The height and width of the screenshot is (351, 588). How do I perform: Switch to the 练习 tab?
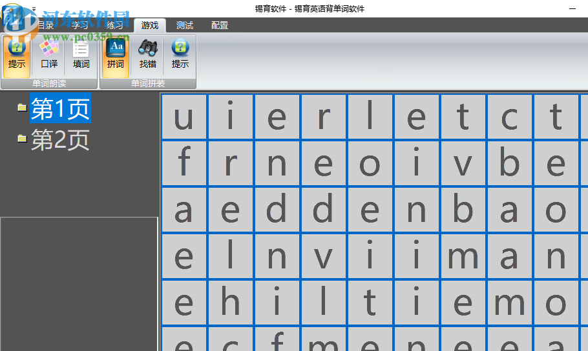(115, 25)
